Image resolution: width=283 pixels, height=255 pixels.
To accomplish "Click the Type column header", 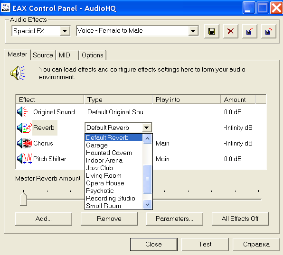I will (118, 100).
